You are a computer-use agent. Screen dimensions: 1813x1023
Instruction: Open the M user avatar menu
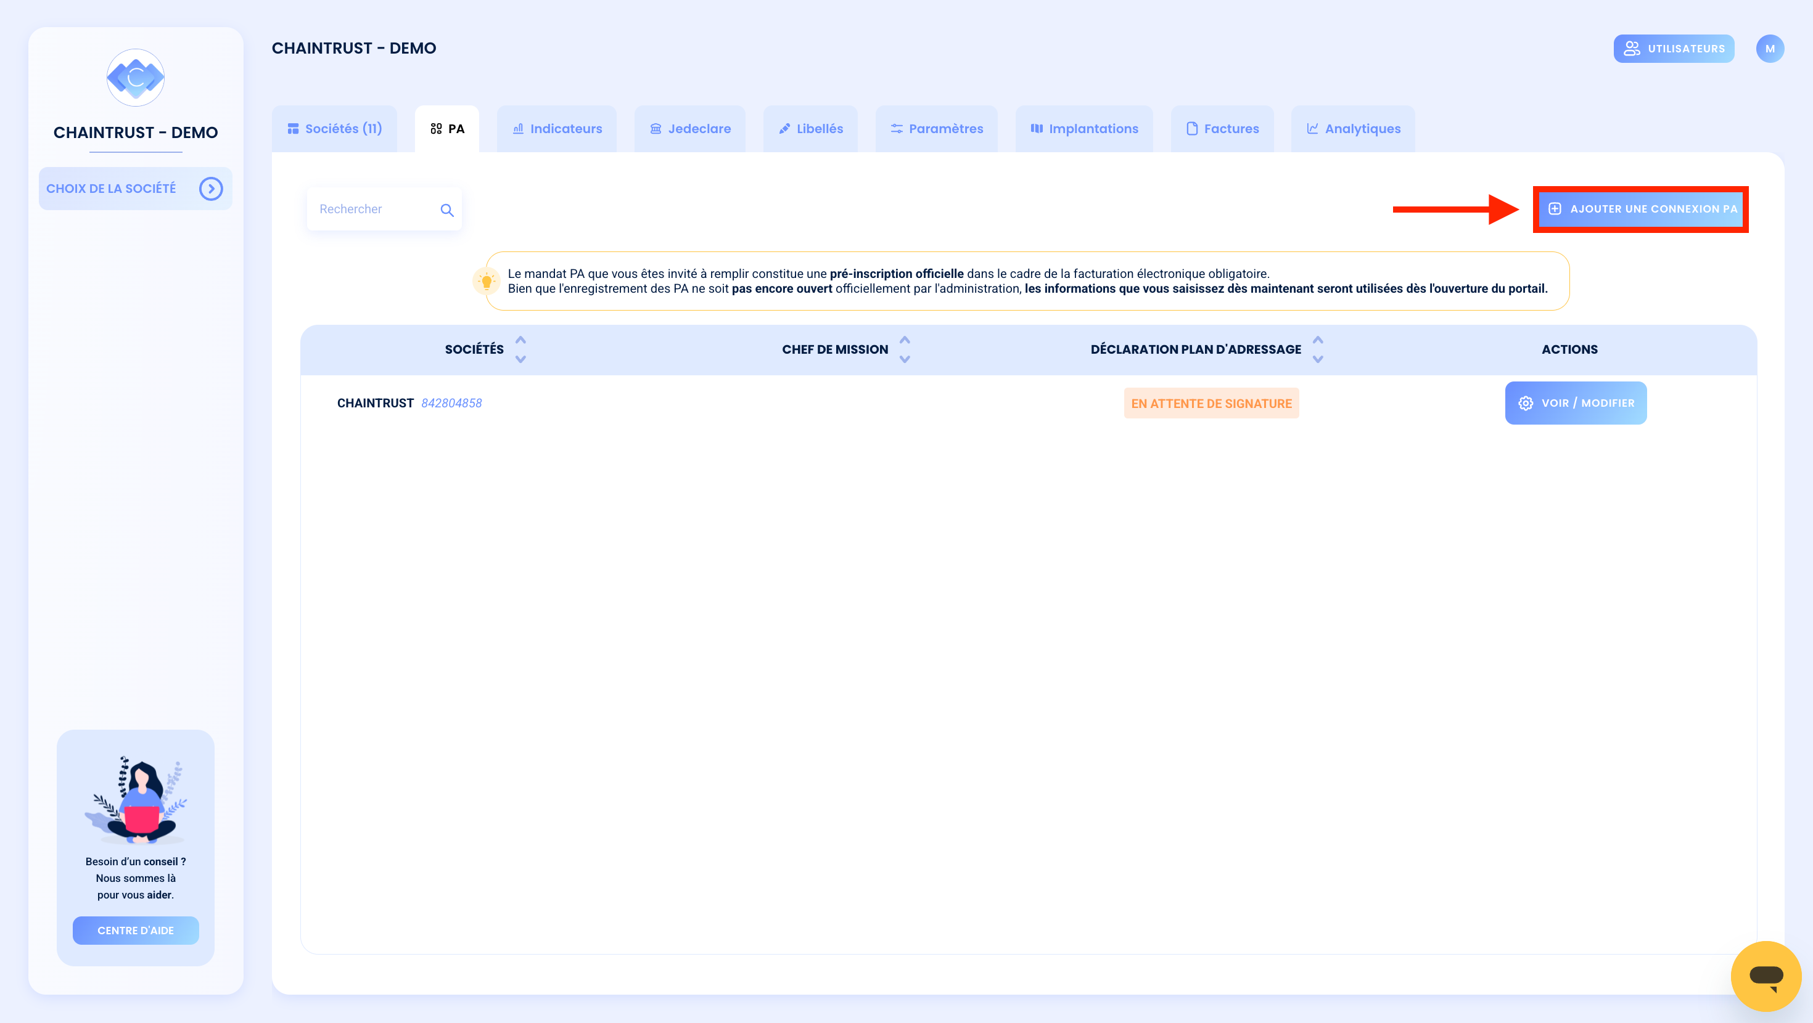click(x=1769, y=49)
